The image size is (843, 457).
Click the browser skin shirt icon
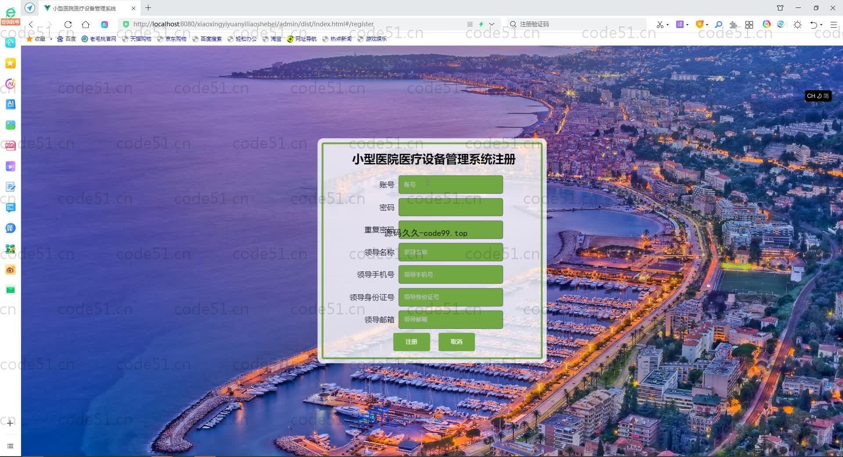coord(780,8)
